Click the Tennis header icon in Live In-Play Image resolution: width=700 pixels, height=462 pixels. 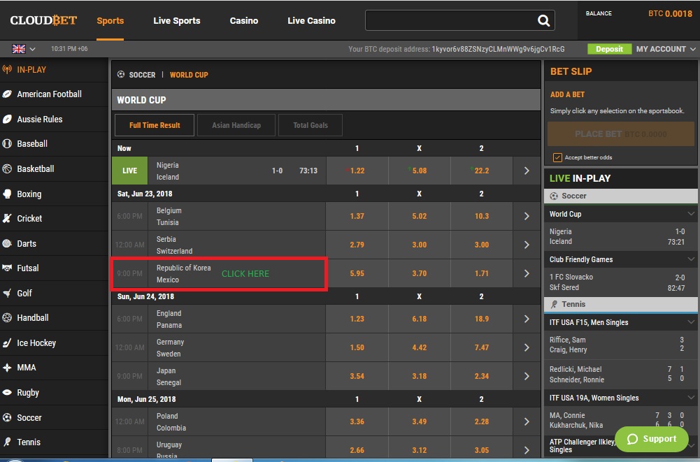(x=554, y=304)
